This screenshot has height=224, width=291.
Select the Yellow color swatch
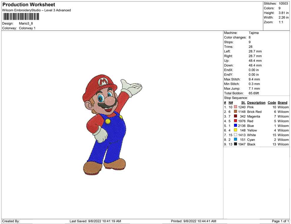[235, 130]
